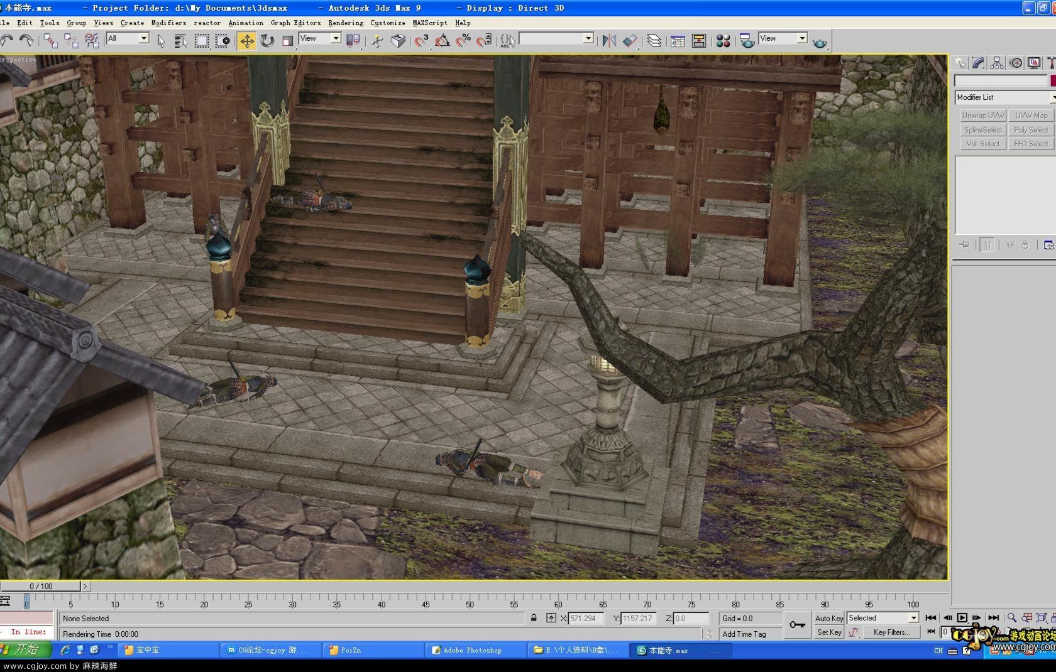This screenshot has height=672, width=1056.
Task: Toggle Percent Snap magnet
Action: point(463,41)
